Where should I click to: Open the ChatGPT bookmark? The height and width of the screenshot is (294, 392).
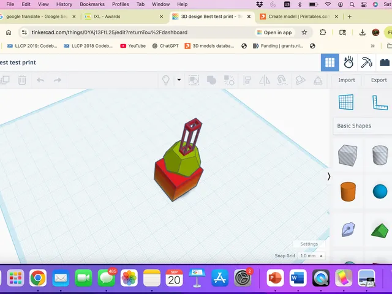tap(165, 46)
